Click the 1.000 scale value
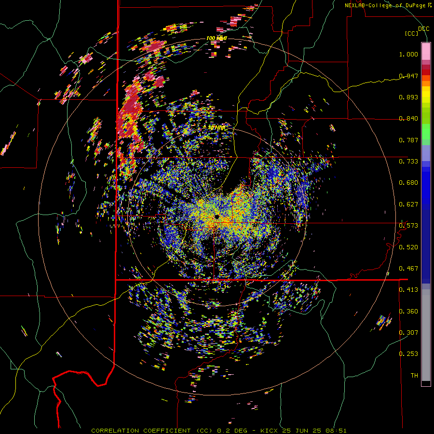The image size is (434, 434). pyautogui.click(x=408, y=54)
